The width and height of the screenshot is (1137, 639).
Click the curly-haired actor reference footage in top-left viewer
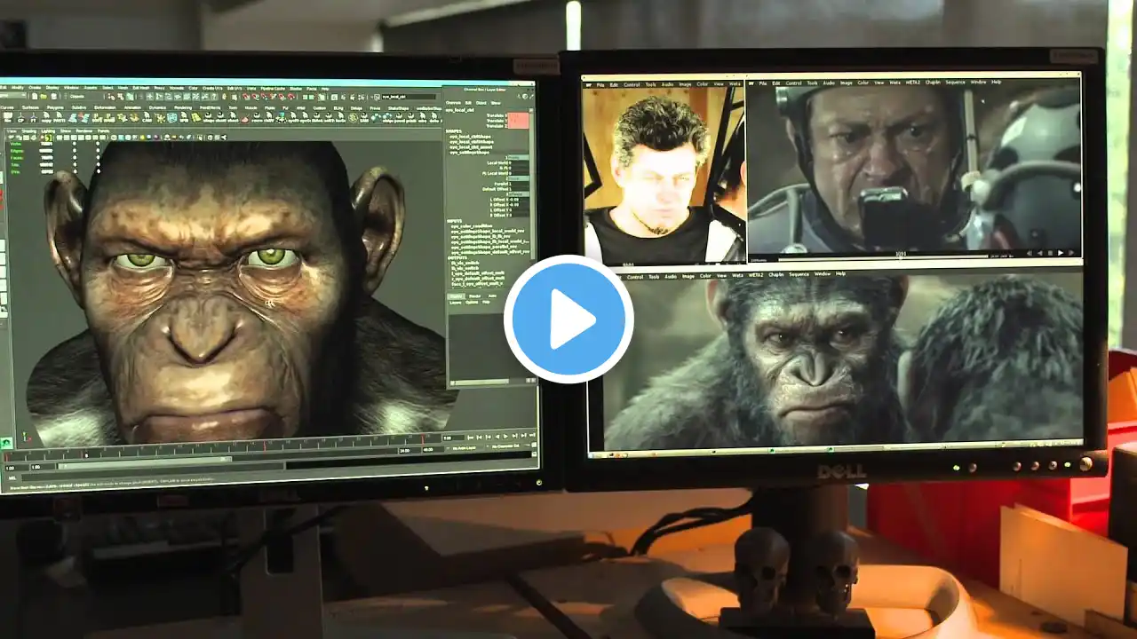tap(664, 174)
